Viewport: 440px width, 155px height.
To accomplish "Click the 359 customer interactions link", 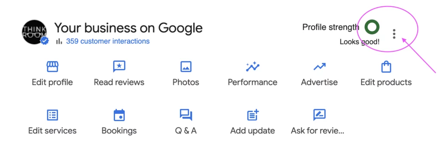I will pyautogui.click(x=108, y=42).
